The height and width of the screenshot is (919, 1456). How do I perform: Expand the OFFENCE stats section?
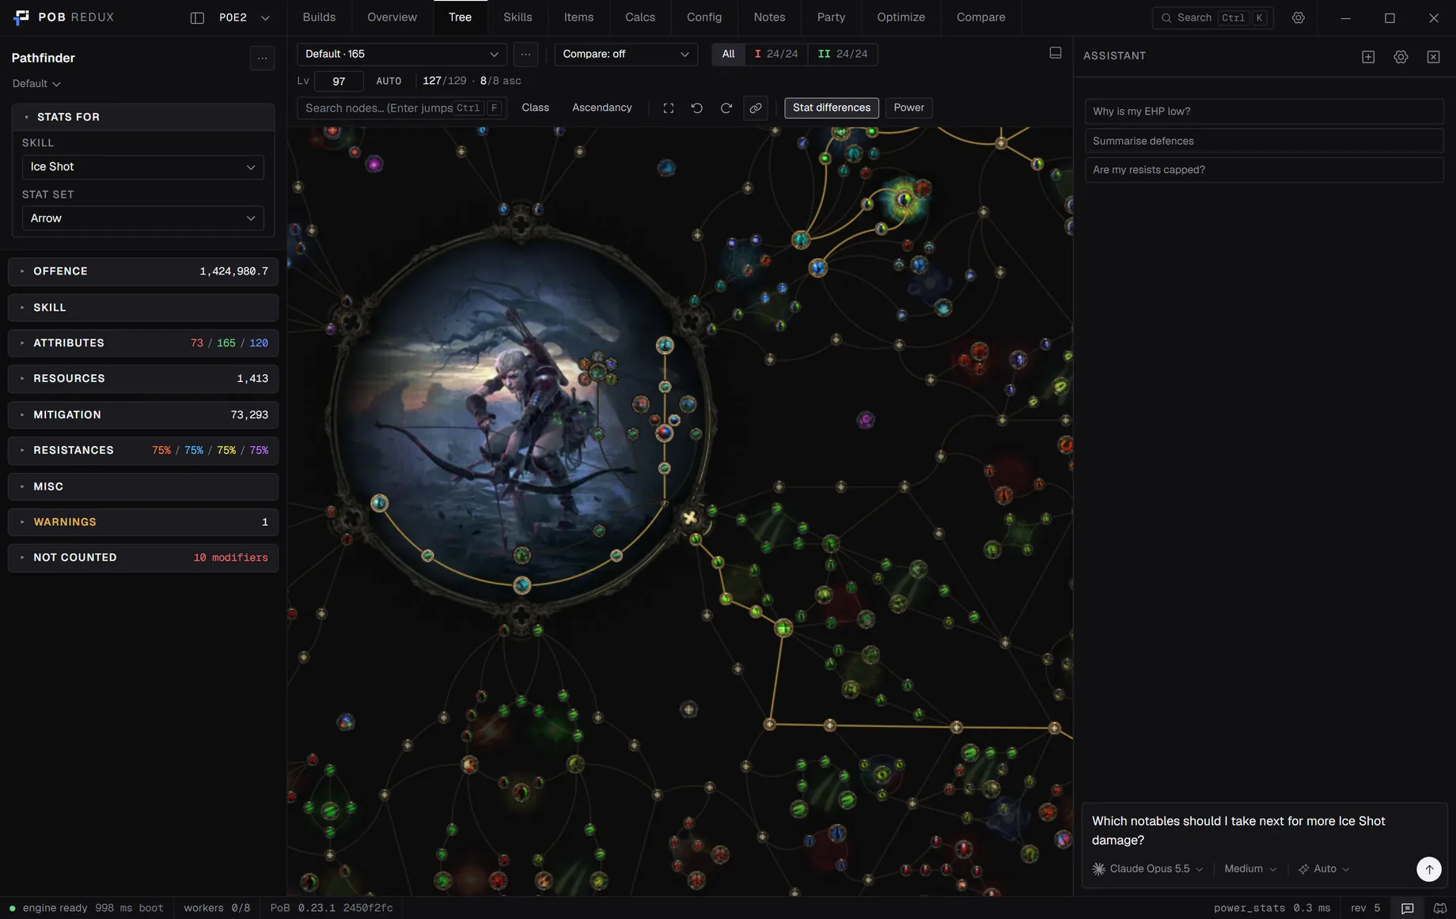(142, 271)
